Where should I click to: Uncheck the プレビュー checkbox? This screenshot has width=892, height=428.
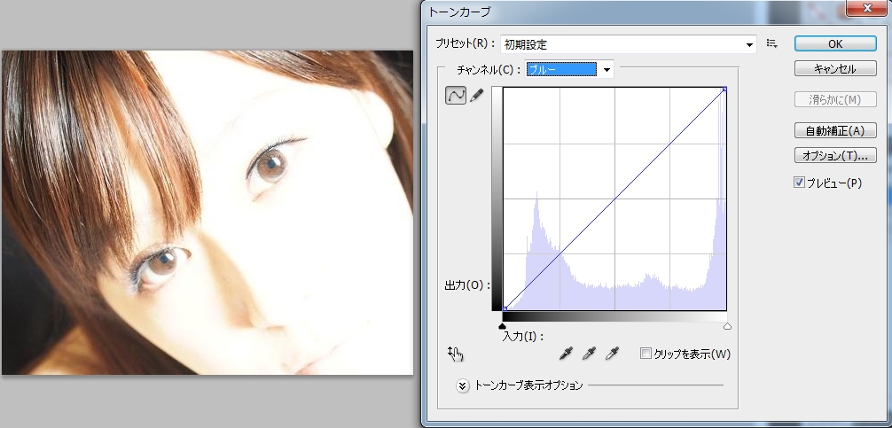coord(799,183)
